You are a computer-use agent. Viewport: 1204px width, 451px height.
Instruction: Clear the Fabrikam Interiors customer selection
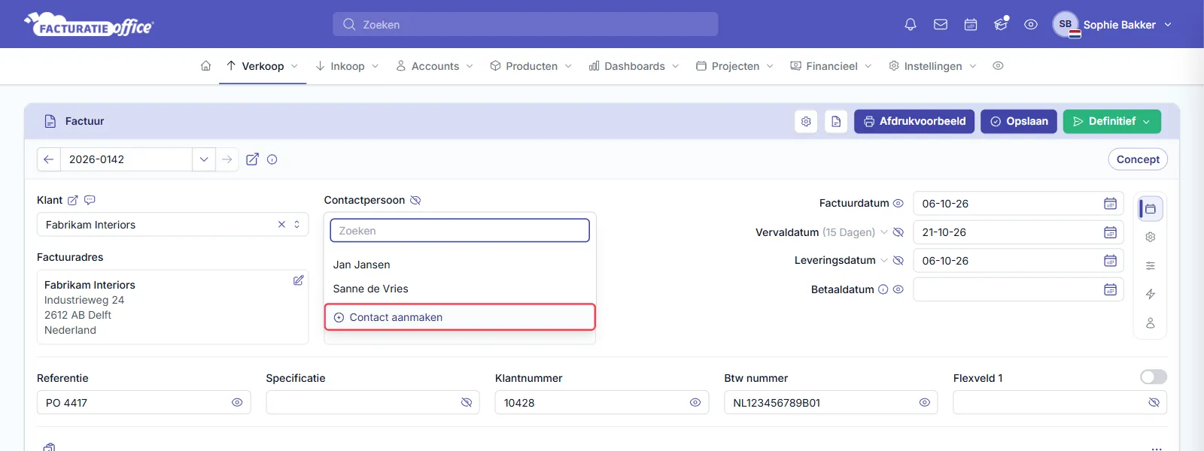point(281,225)
